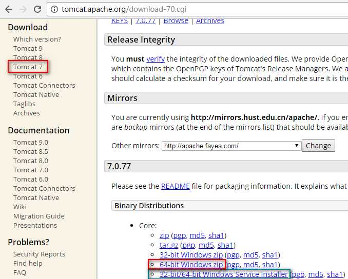Open Tomcat Native under Documentation
The height and width of the screenshot is (279, 348).
(x=36, y=198)
